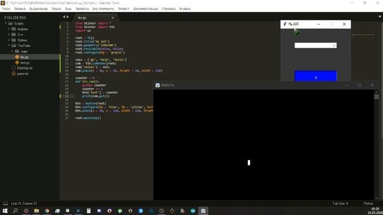Open File Explorer from the taskbar
Viewport: 383px width, 215px height.
pos(37,211)
